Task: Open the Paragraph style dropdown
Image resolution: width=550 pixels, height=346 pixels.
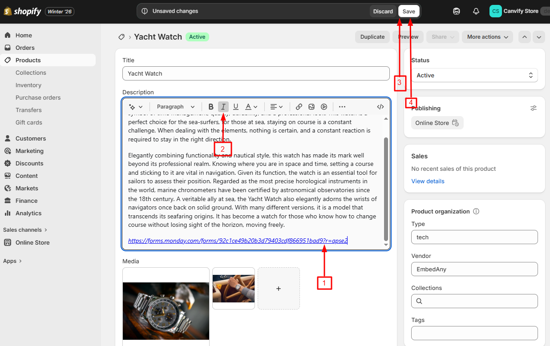Action: pyautogui.click(x=175, y=106)
